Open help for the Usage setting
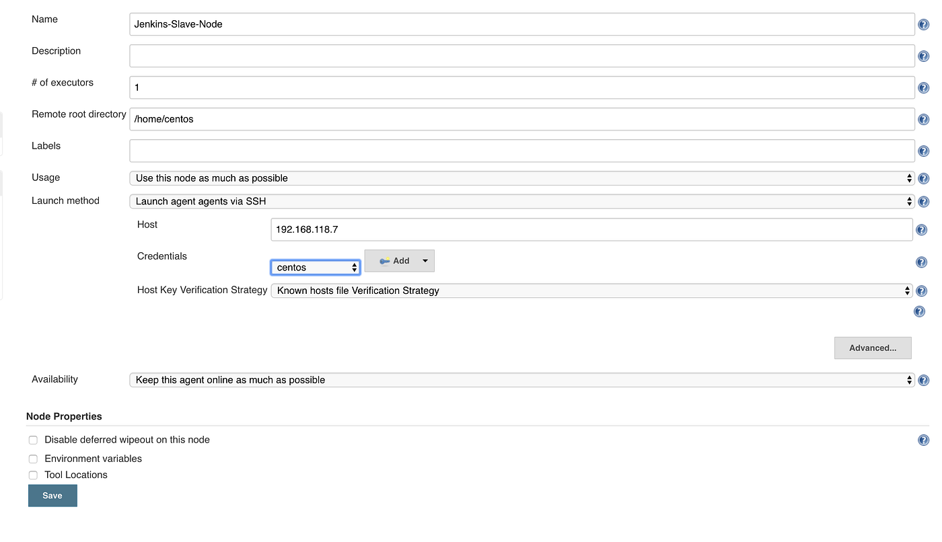 tap(923, 178)
